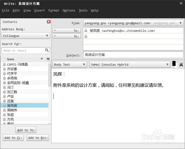Image resolution: width=185 pixels, height=149 pixels.
Task: Select contact 代学平
Action: tap(24, 73)
